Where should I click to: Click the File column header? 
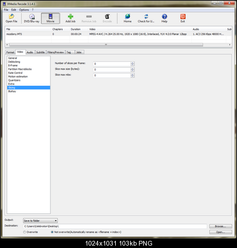(28, 29)
